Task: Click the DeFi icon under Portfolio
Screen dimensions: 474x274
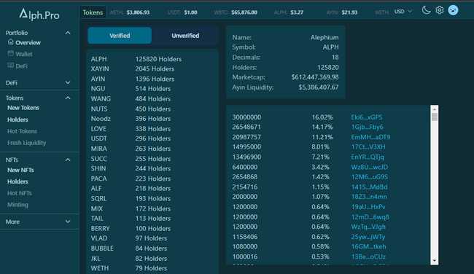Action: click(11, 66)
